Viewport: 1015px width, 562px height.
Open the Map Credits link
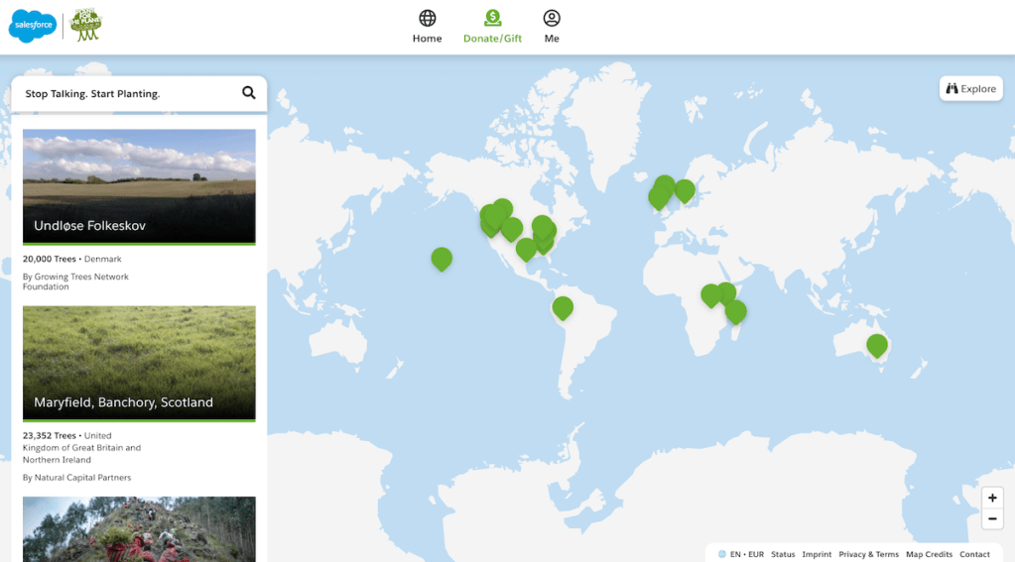point(929,554)
